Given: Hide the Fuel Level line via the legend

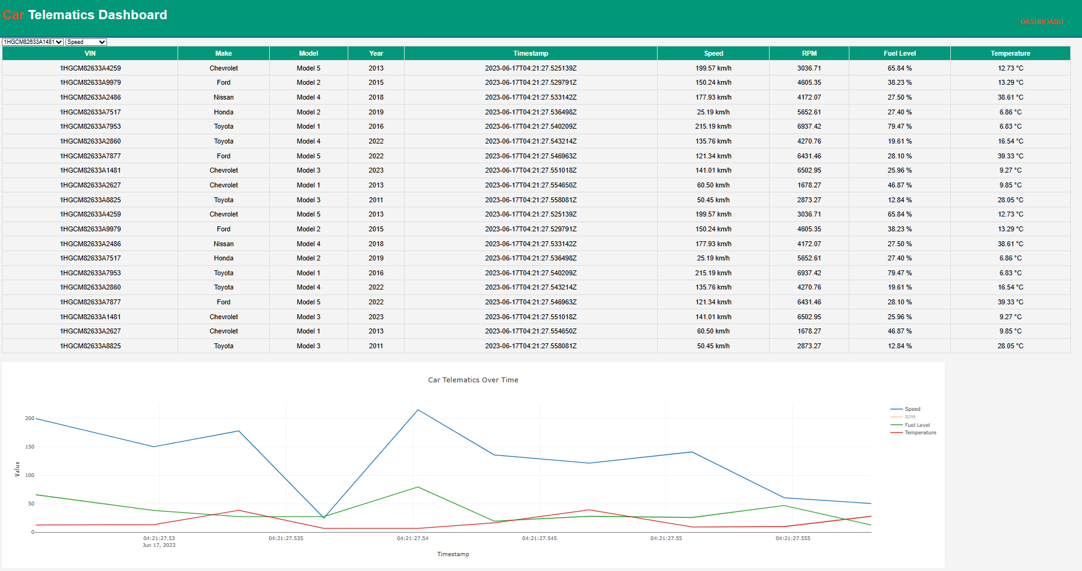Looking at the screenshot, I should [917, 425].
